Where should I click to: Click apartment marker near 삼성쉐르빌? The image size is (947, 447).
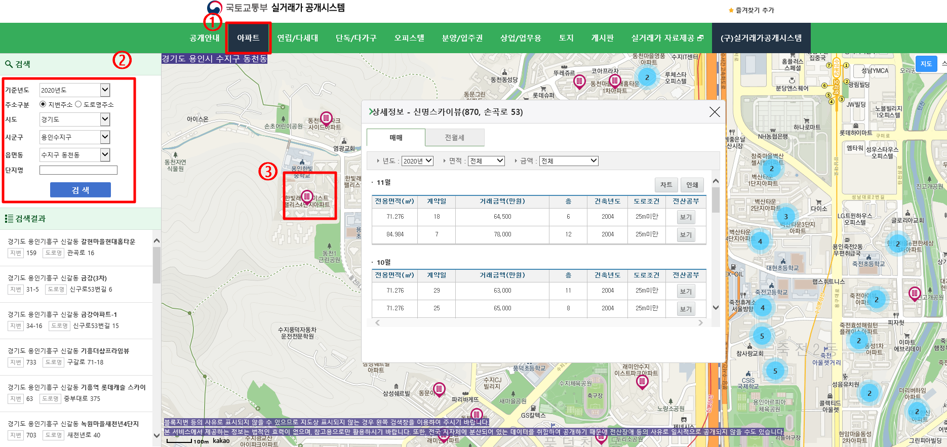pyautogui.click(x=439, y=389)
